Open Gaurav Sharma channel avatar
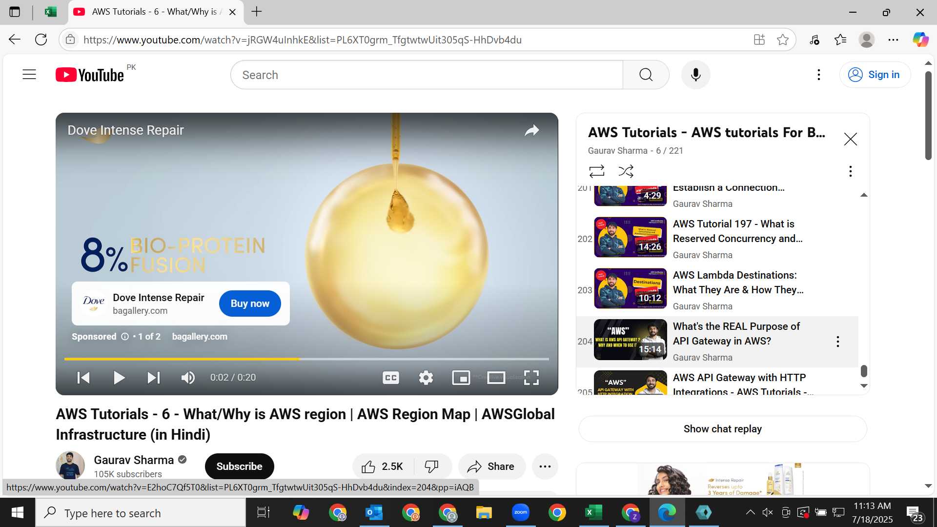The width and height of the screenshot is (937, 527). coord(70,466)
